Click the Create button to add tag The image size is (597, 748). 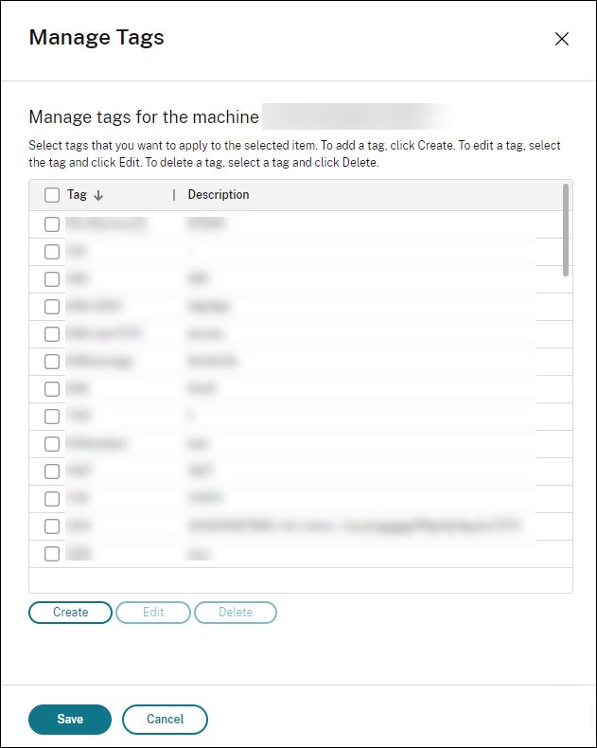pyautogui.click(x=71, y=613)
